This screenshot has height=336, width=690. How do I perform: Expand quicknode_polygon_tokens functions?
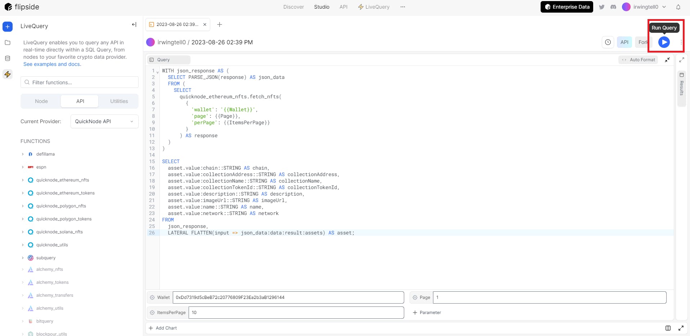click(22, 219)
